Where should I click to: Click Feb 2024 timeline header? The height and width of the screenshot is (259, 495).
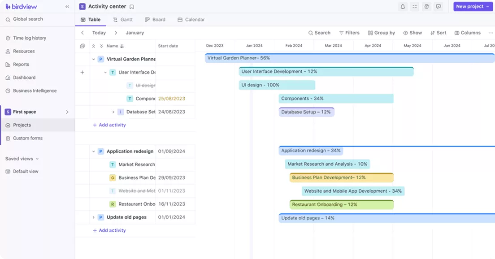pos(294,46)
